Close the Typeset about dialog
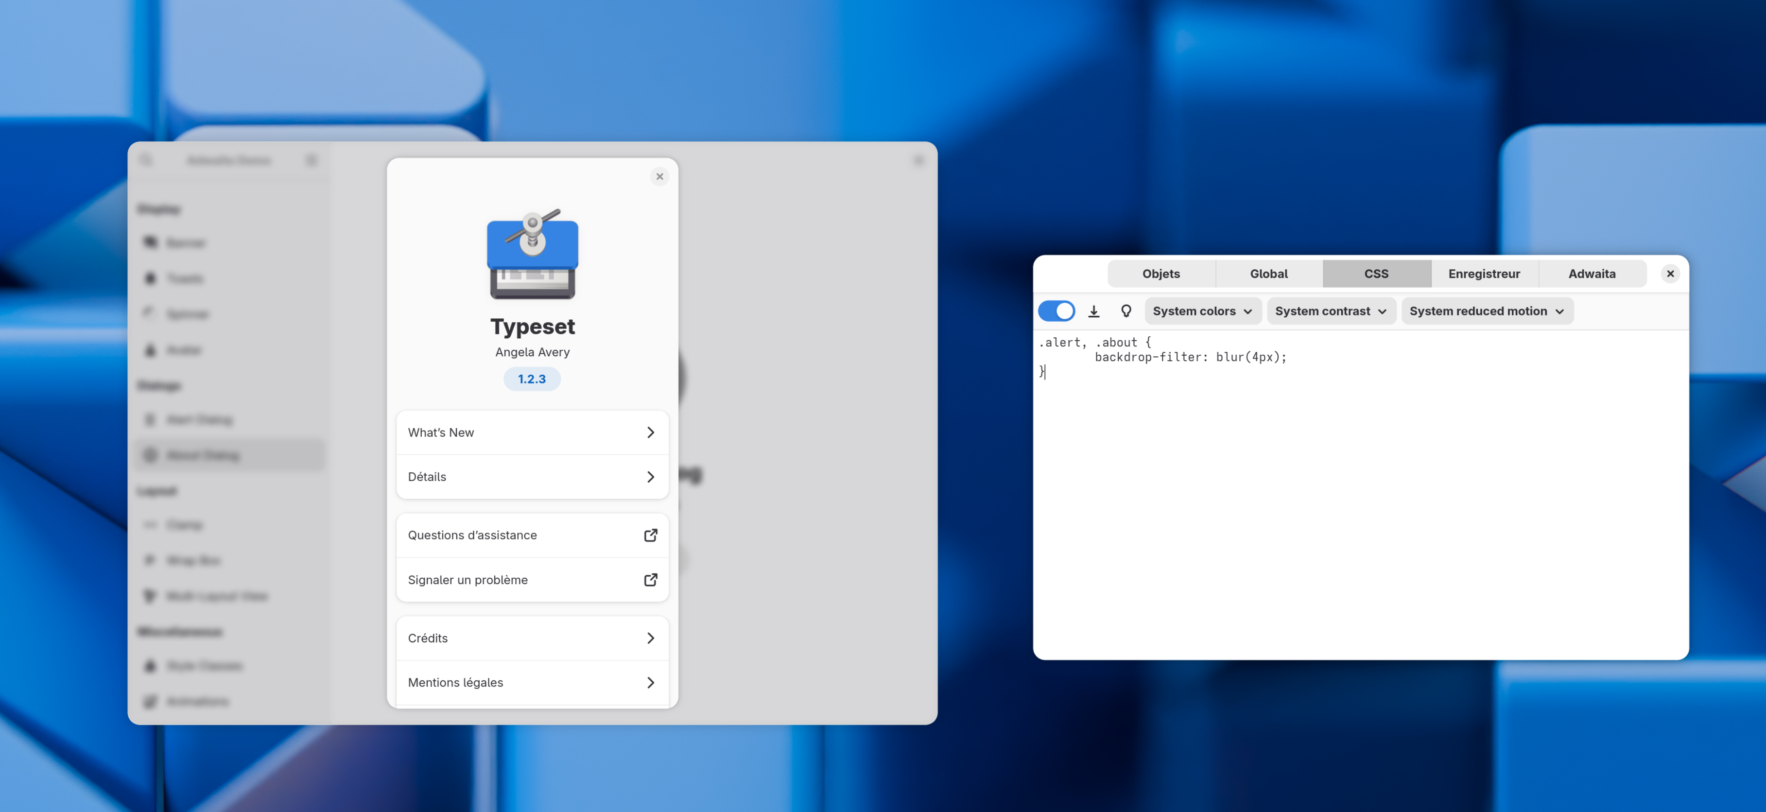Screen dimensions: 1766x812 (x=659, y=177)
